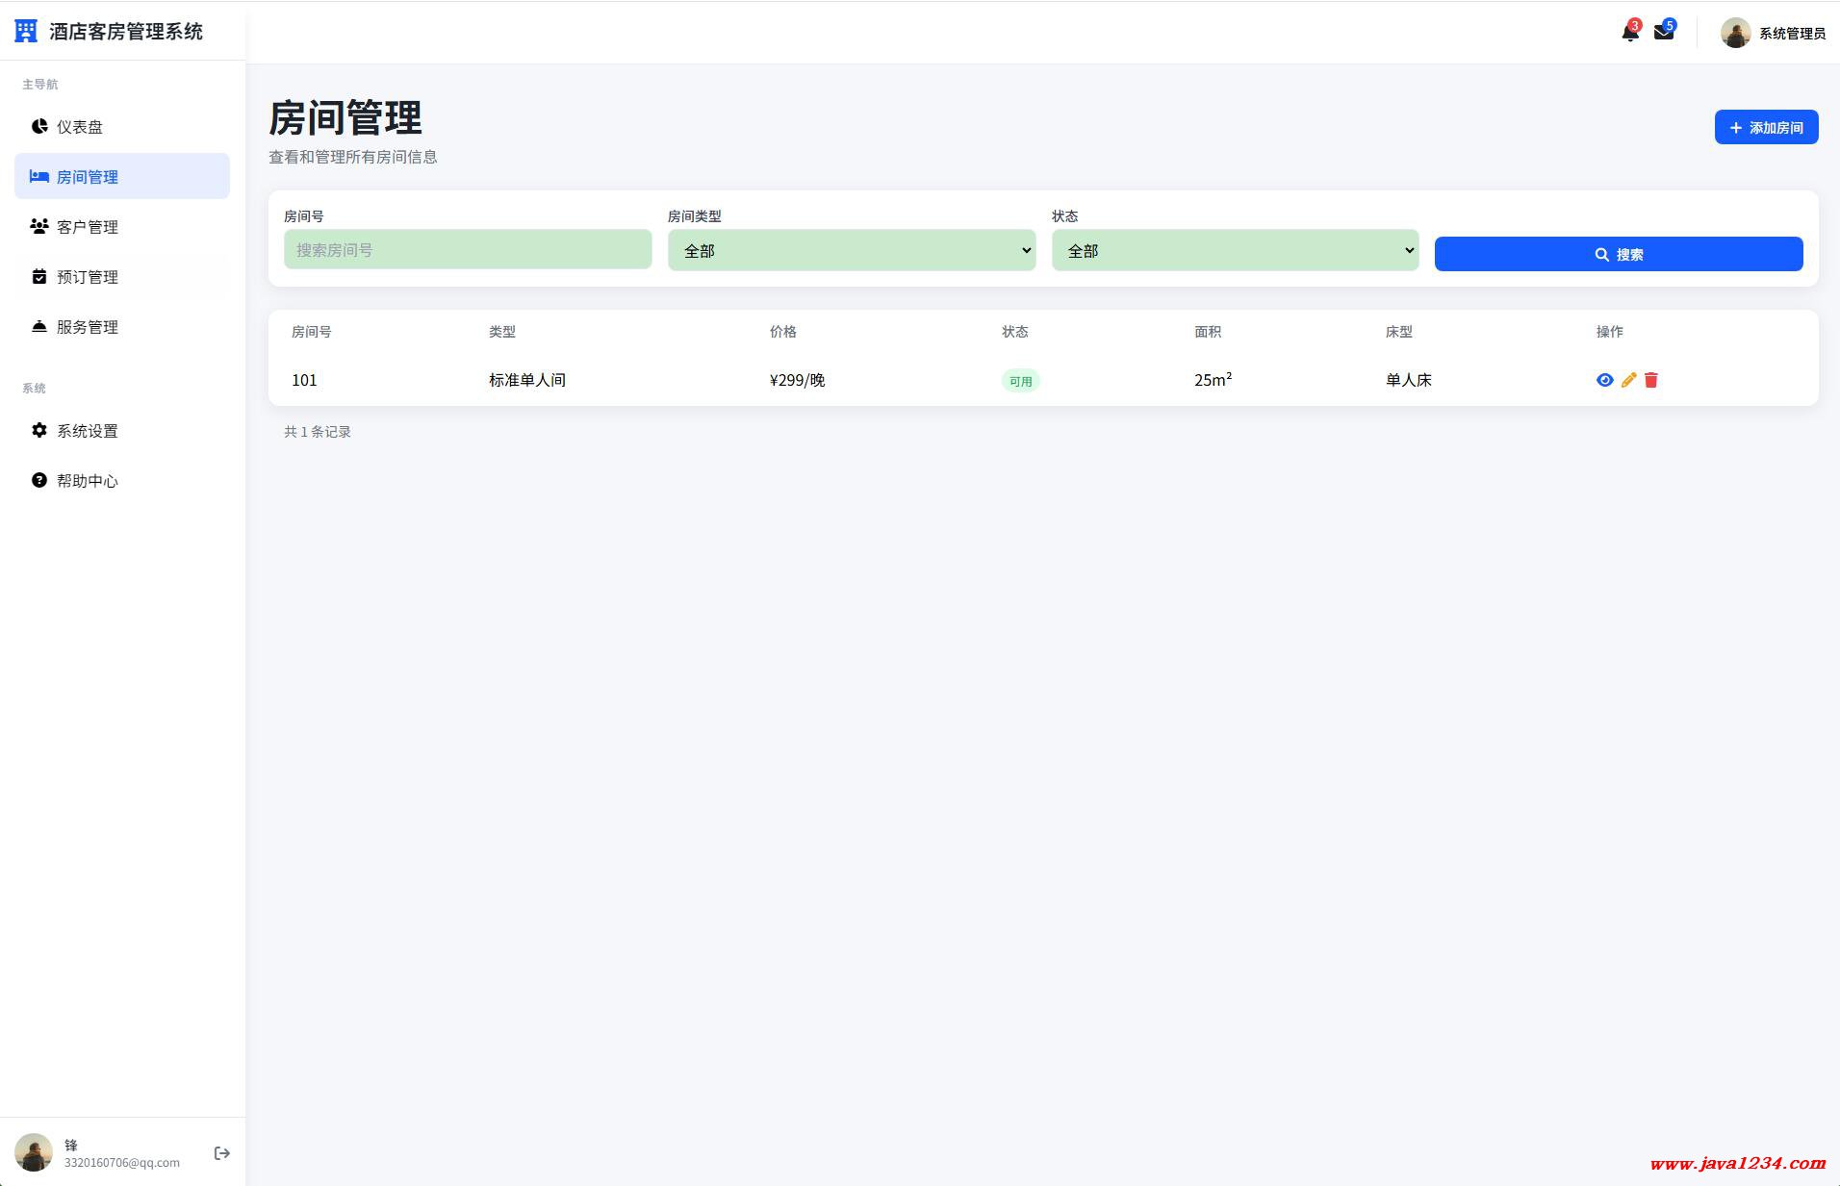The height and width of the screenshot is (1186, 1840).
Task: Open the admin avatar in the top bar
Action: [1735, 33]
